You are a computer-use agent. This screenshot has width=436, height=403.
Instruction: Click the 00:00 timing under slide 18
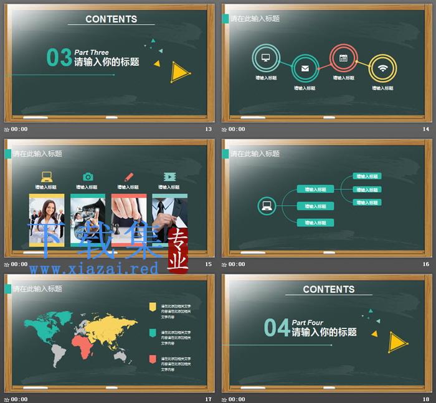pyautogui.click(x=237, y=399)
